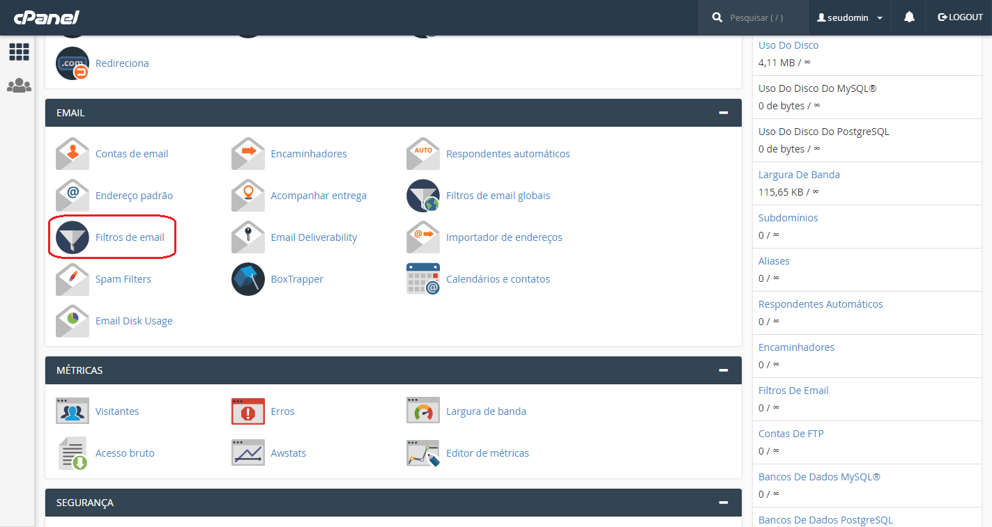
Task: Click Contas De FTP statistic link
Action: [791, 434]
